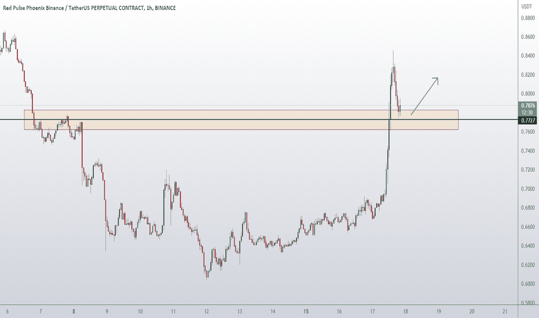This screenshot has width=539, height=318.
Task: Click price axis value 0.6600
Action: click(527, 227)
